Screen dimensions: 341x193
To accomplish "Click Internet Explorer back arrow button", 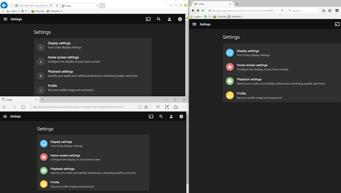I will pyautogui.click(x=4, y=5).
